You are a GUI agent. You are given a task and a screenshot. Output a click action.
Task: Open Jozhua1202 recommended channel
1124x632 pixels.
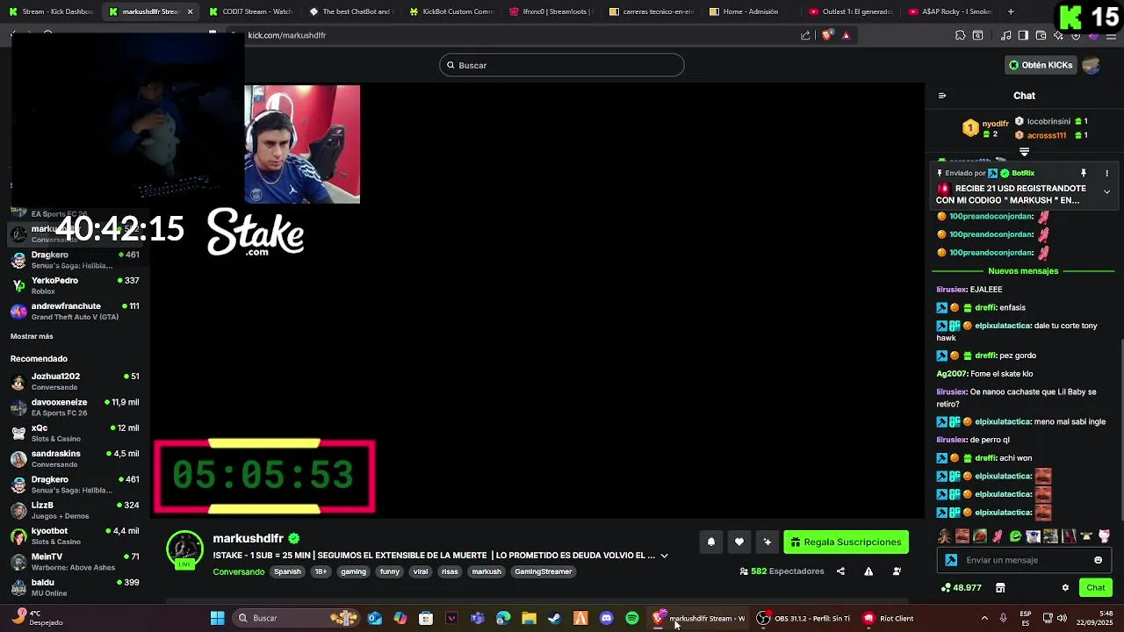click(75, 381)
